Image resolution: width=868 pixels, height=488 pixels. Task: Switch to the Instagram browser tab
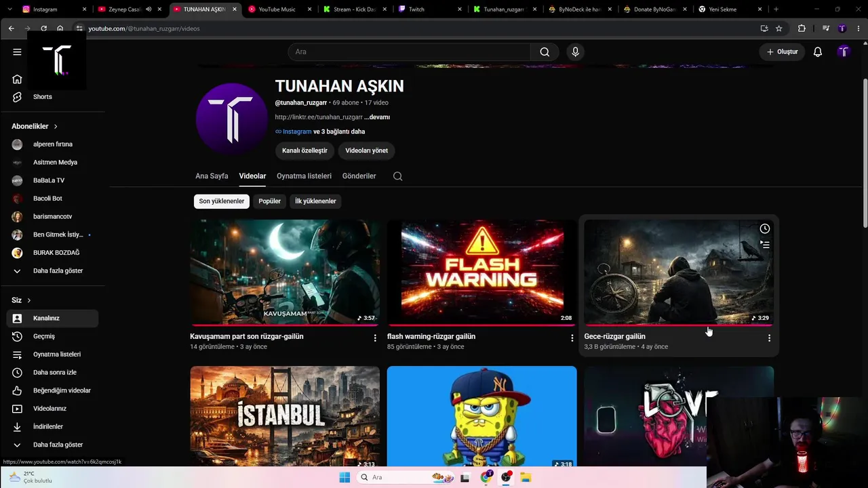pyautogui.click(x=54, y=9)
